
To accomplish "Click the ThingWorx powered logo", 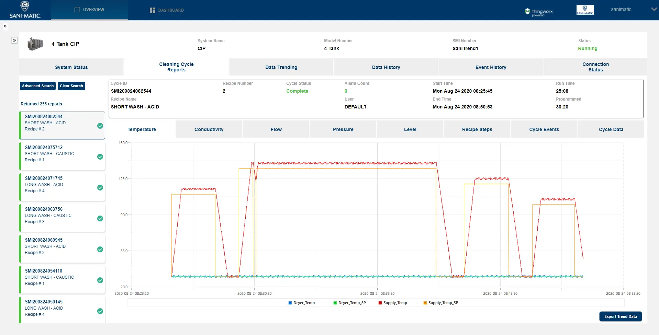I will pos(539,12).
